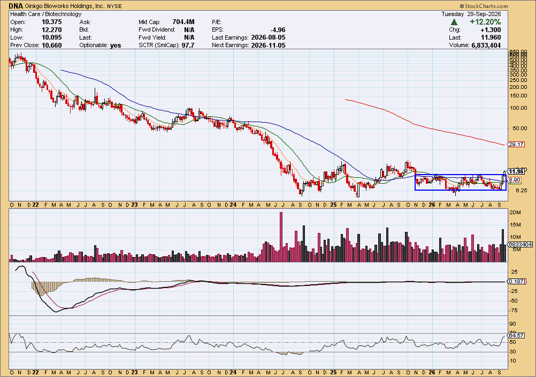Viewport: 536px width, 377px height.
Task: Click the year 23 label under price chart
Action: pyautogui.click(x=134, y=205)
